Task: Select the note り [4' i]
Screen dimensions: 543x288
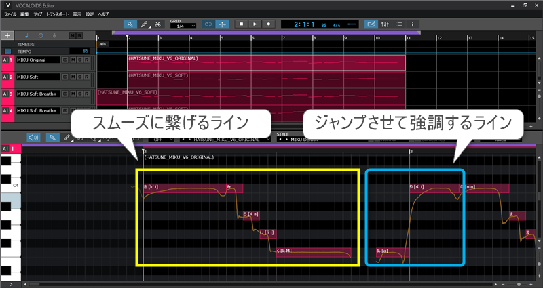Action: [434, 187]
